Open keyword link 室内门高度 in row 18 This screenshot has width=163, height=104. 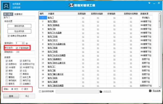(x=52, y=82)
